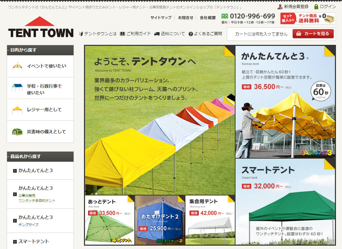Click the new member registration person icon
The height and width of the screenshot is (249, 342).
(280, 7)
